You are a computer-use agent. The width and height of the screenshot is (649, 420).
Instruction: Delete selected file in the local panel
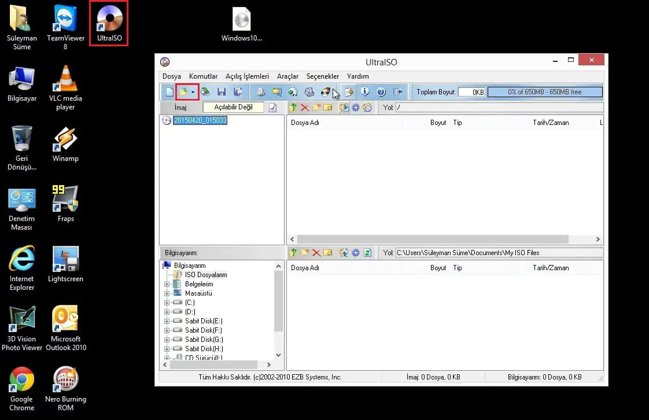click(316, 253)
